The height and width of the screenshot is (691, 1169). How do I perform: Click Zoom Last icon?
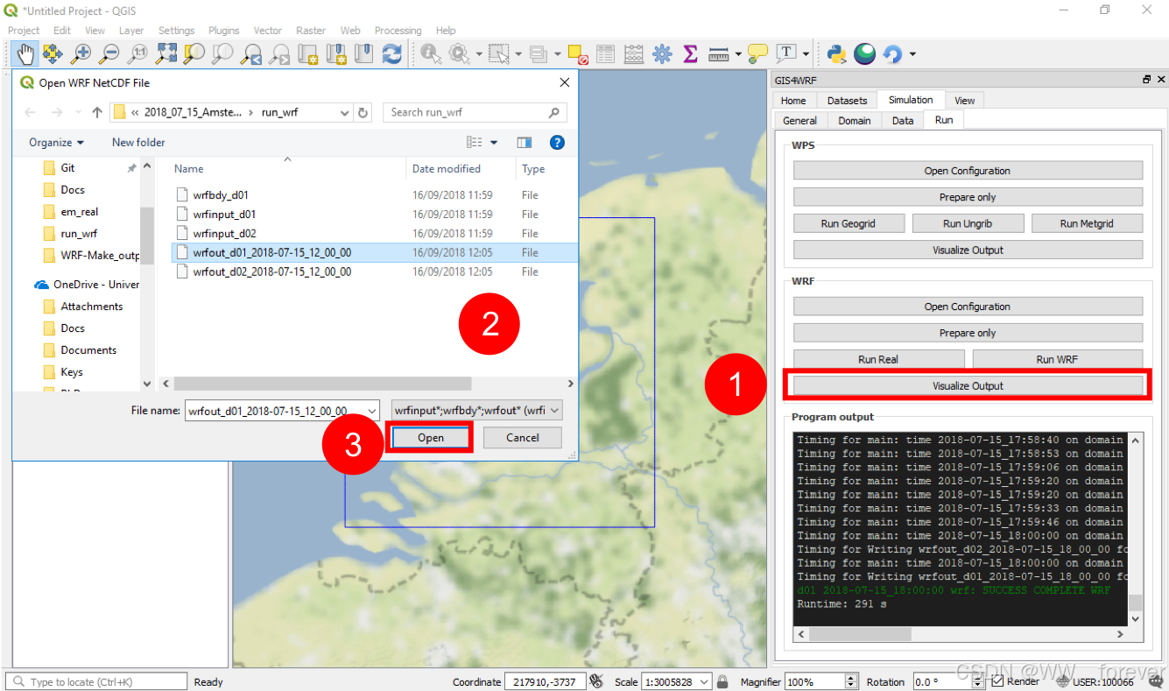point(251,54)
